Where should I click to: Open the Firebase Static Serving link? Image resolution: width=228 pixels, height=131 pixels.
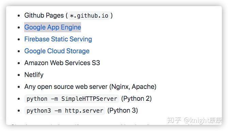point(58,39)
